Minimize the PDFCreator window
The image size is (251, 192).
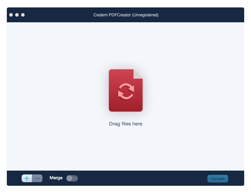click(x=17, y=15)
